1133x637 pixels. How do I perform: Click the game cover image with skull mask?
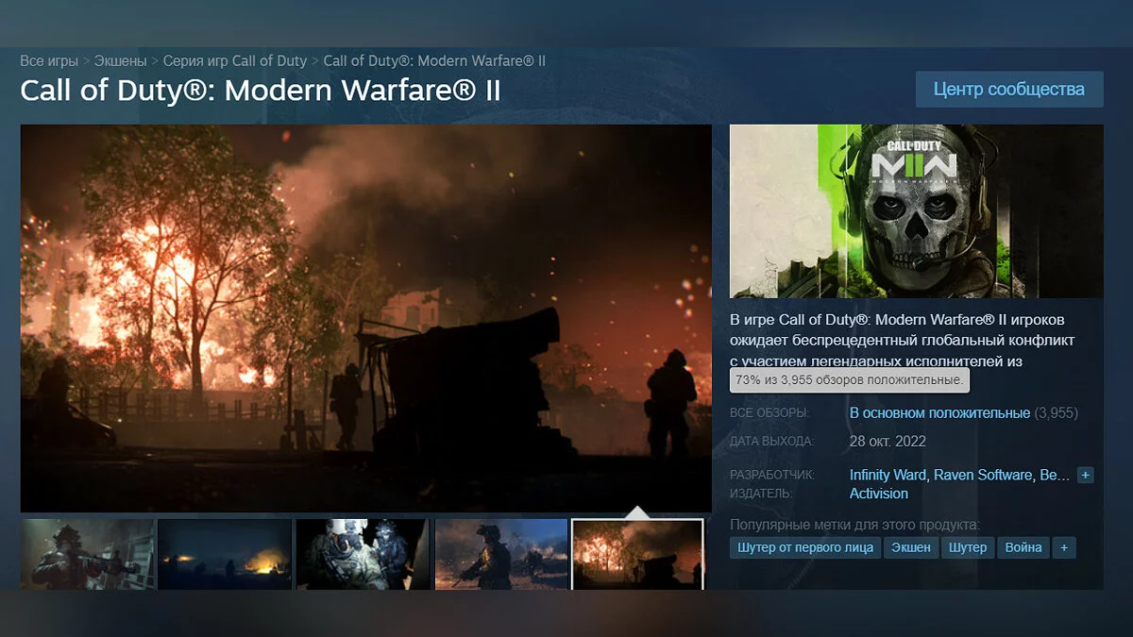(916, 211)
